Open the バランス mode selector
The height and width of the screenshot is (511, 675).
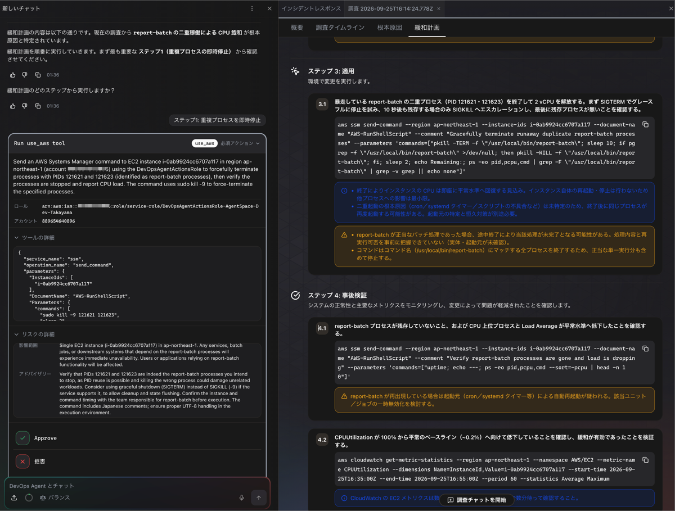pyautogui.click(x=55, y=498)
